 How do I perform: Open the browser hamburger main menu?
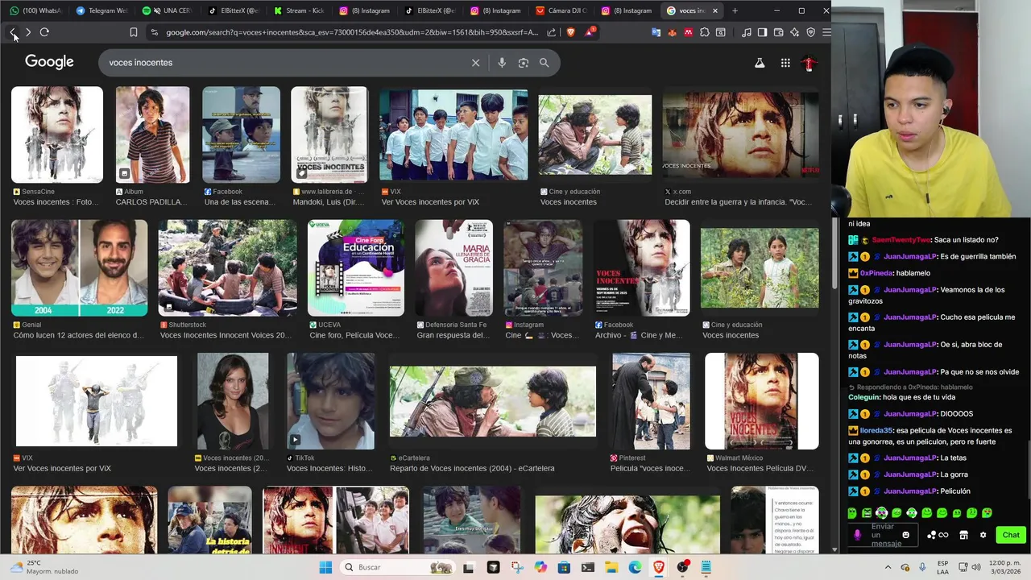826,32
